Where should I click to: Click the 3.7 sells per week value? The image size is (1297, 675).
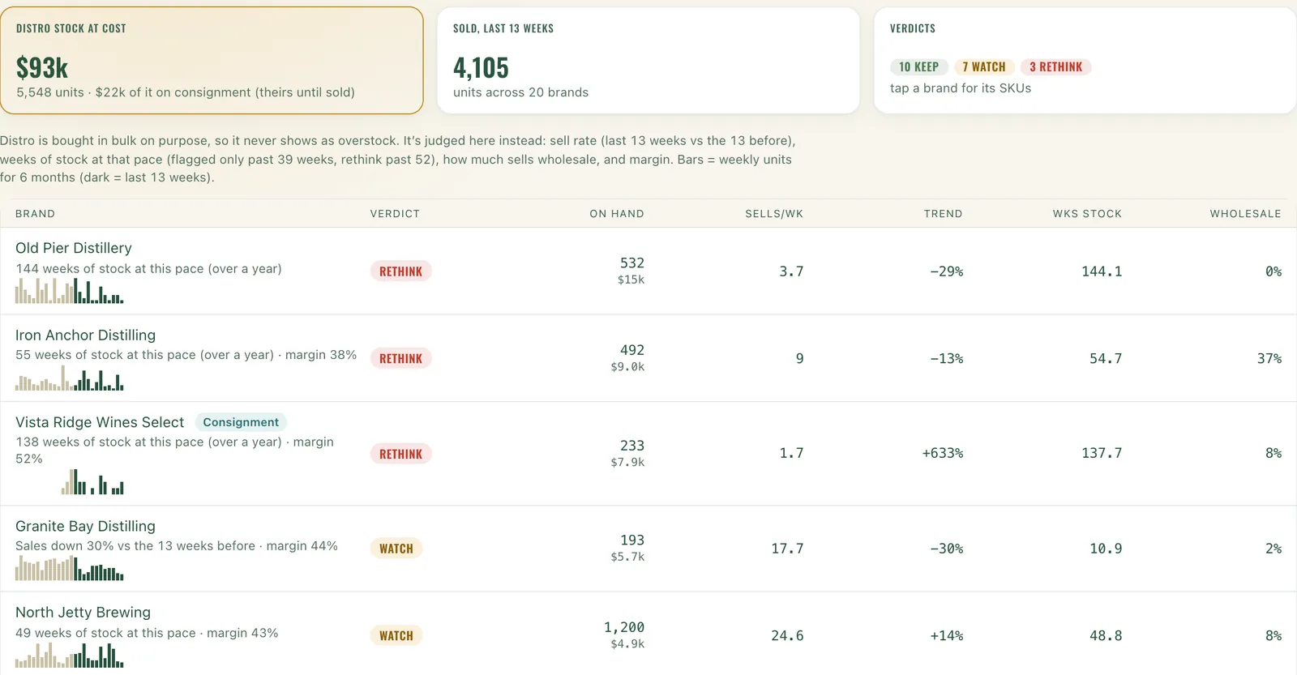[791, 271]
